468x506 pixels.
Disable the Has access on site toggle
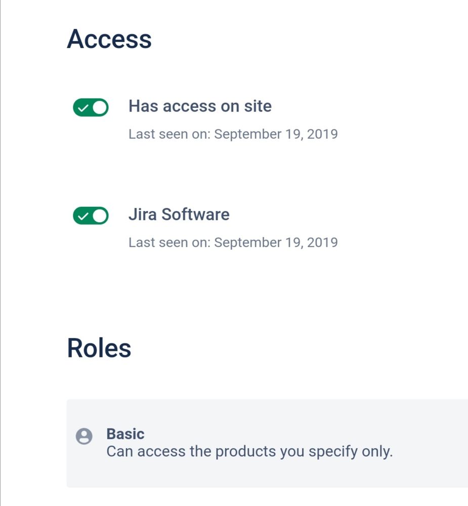coord(90,107)
